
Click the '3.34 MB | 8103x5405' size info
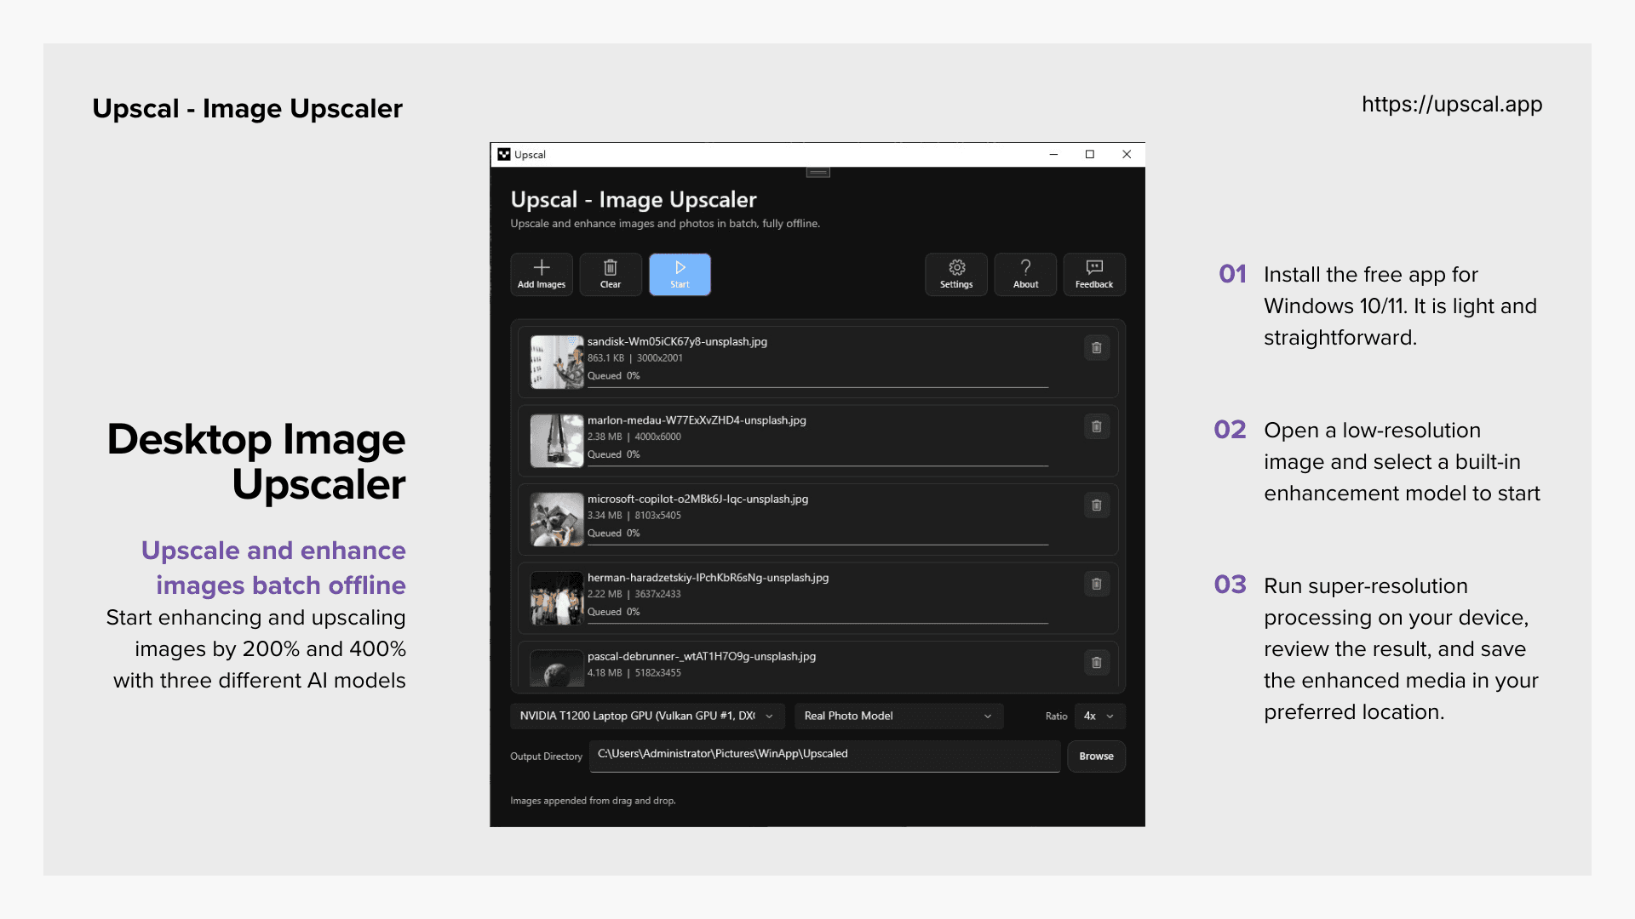[634, 516]
